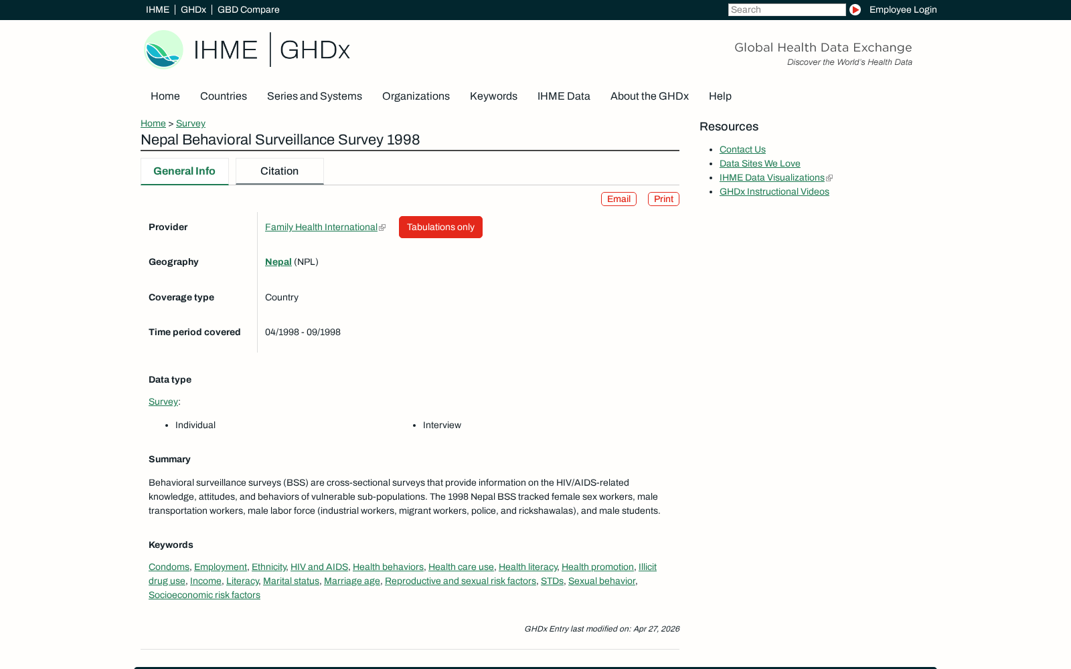Open the Employment keyword link
The image size is (1071, 669).
tap(220, 567)
